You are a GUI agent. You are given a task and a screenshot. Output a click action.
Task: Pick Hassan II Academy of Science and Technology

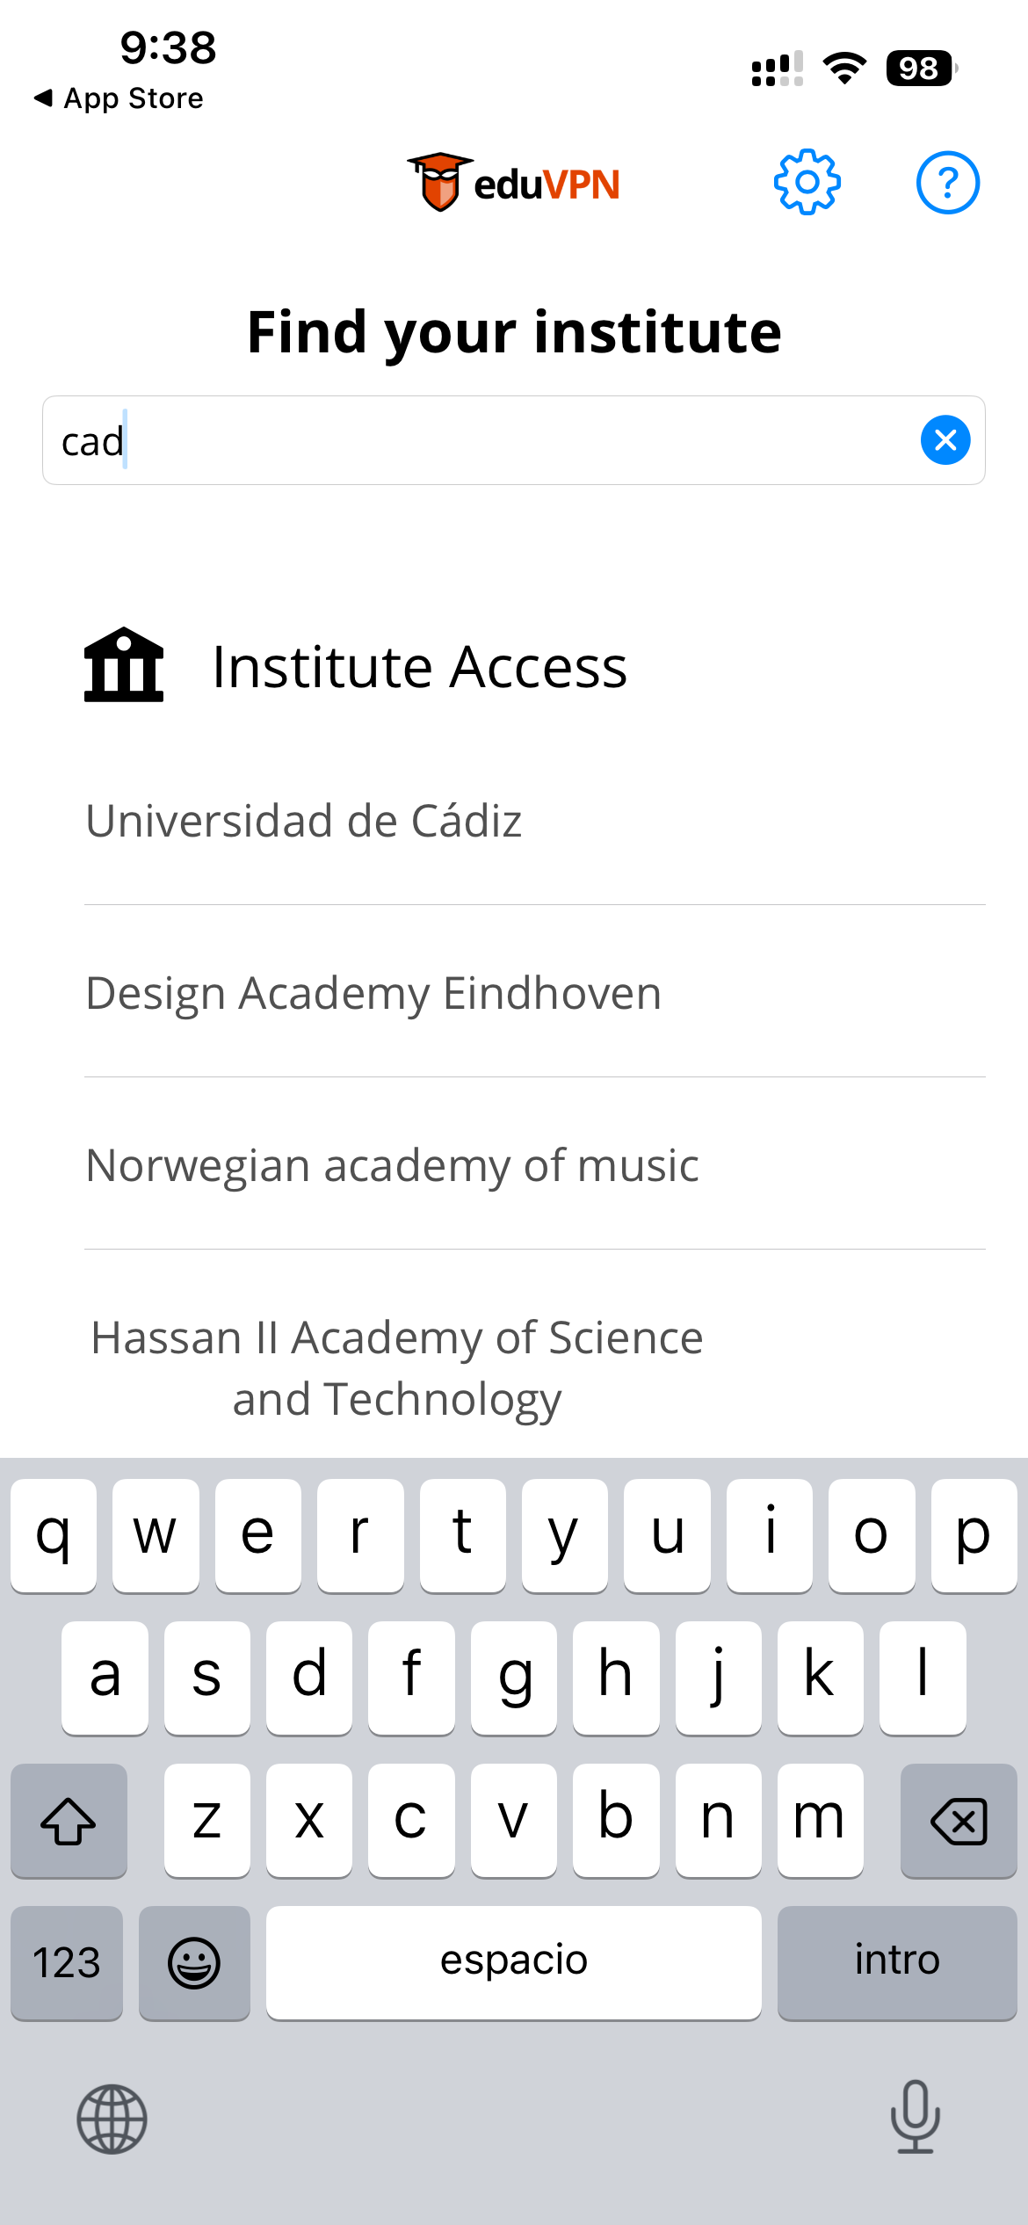(397, 1367)
